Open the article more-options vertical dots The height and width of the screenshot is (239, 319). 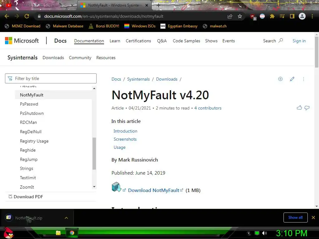pyautogui.click(x=303, y=79)
